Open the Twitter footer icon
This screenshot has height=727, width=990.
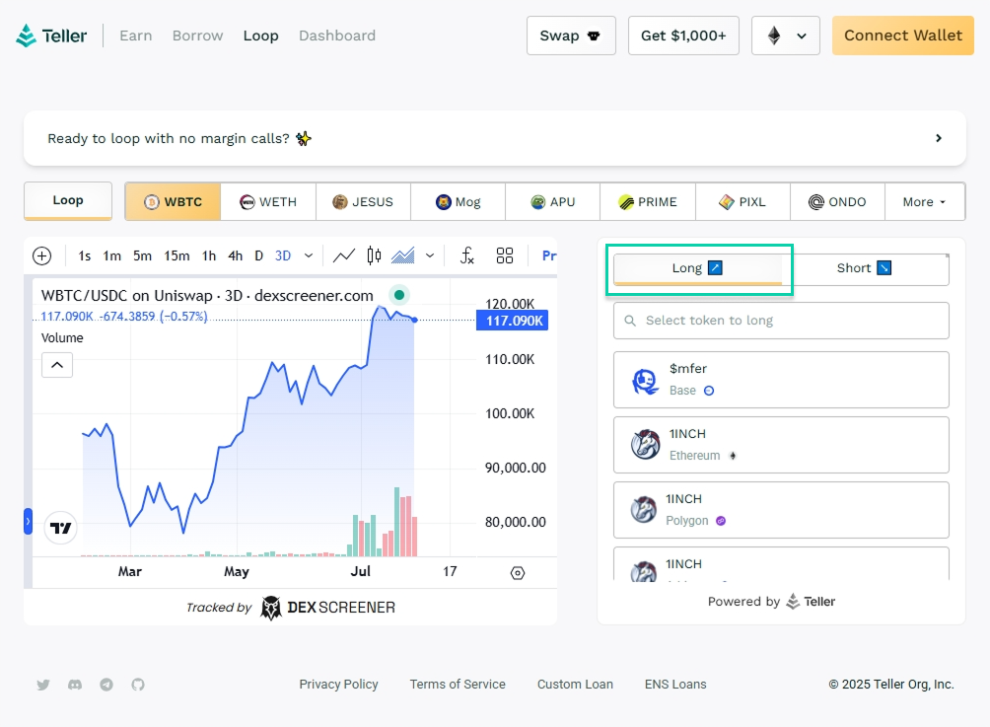43,685
